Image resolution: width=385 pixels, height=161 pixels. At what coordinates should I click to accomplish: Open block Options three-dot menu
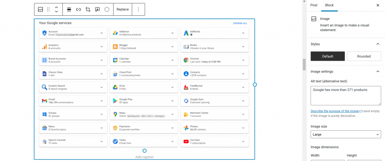click(138, 9)
